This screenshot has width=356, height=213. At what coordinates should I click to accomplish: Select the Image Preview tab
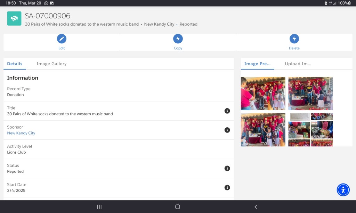258,64
